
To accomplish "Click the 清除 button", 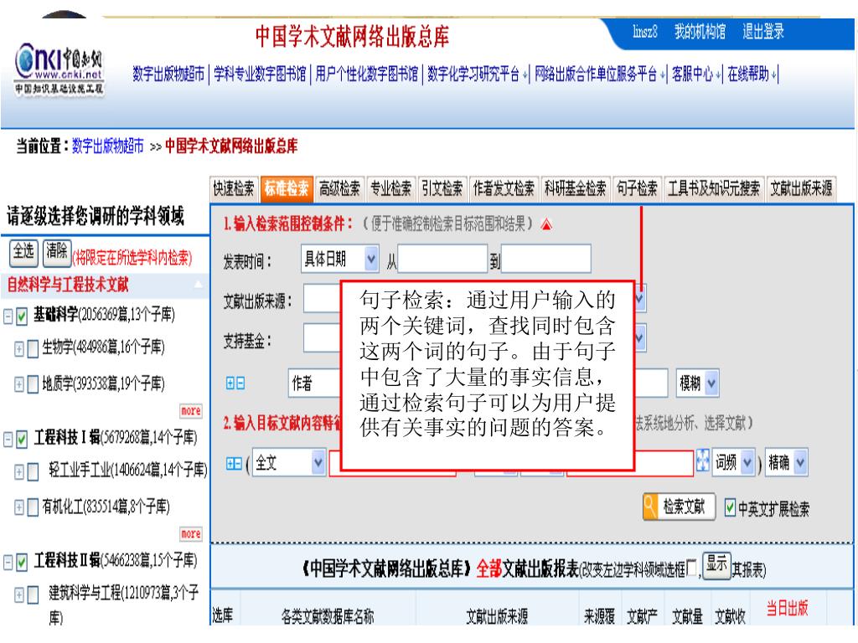I will [x=57, y=251].
